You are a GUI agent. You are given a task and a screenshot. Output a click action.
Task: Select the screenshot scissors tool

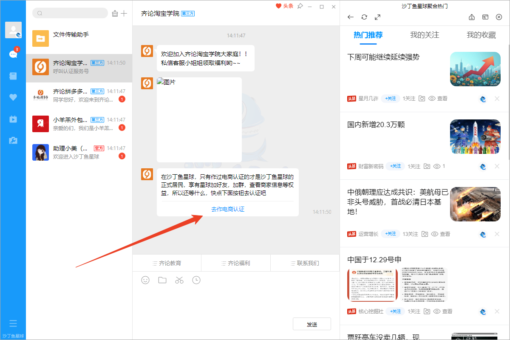(179, 280)
